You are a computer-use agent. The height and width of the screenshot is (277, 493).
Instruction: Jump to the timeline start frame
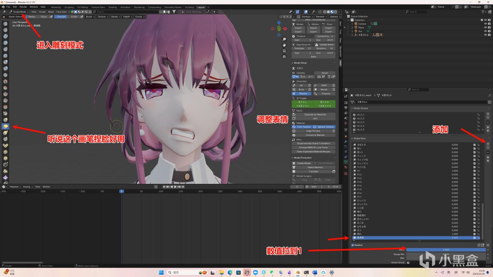(x=164, y=187)
